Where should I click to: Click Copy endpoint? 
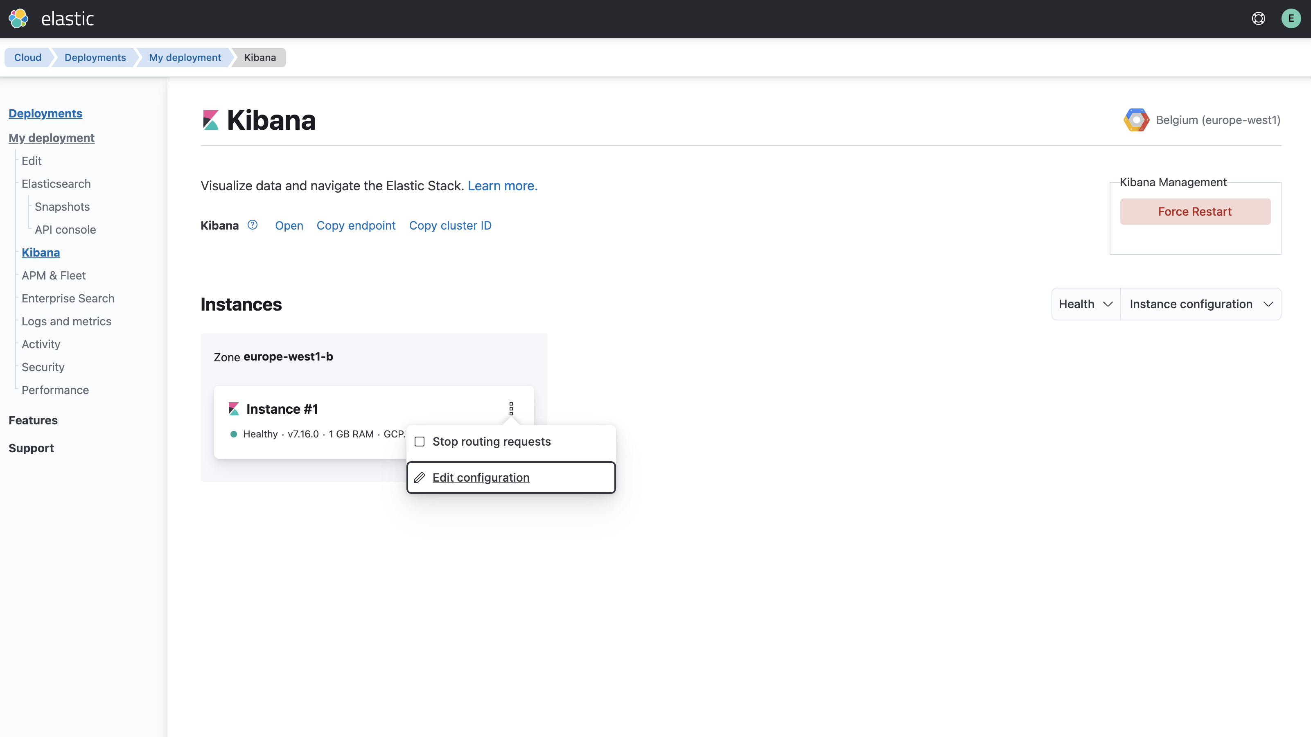pyautogui.click(x=356, y=225)
